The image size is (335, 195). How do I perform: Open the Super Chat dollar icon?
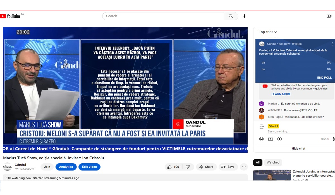click(x=271, y=139)
